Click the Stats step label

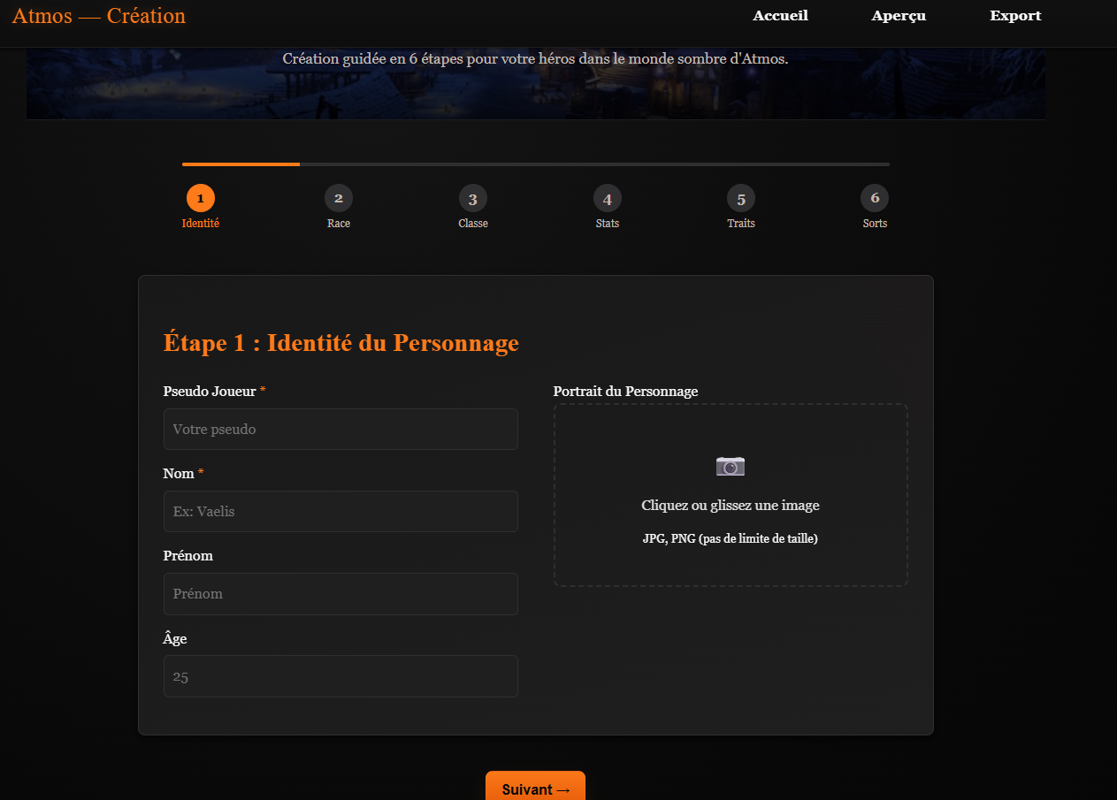point(608,224)
